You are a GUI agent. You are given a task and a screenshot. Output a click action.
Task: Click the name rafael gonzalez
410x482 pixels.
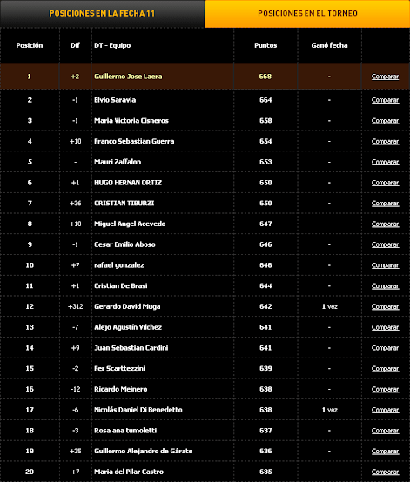[x=118, y=265]
